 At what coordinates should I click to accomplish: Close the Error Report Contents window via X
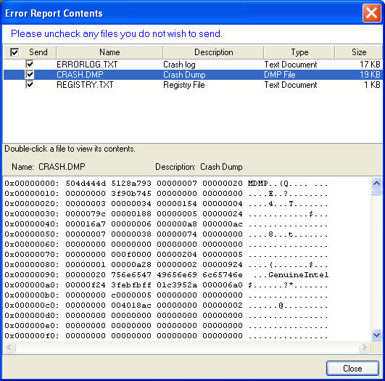click(371, 13)
